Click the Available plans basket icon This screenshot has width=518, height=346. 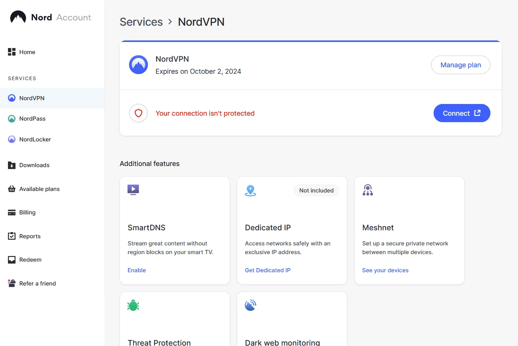[12, 189]
